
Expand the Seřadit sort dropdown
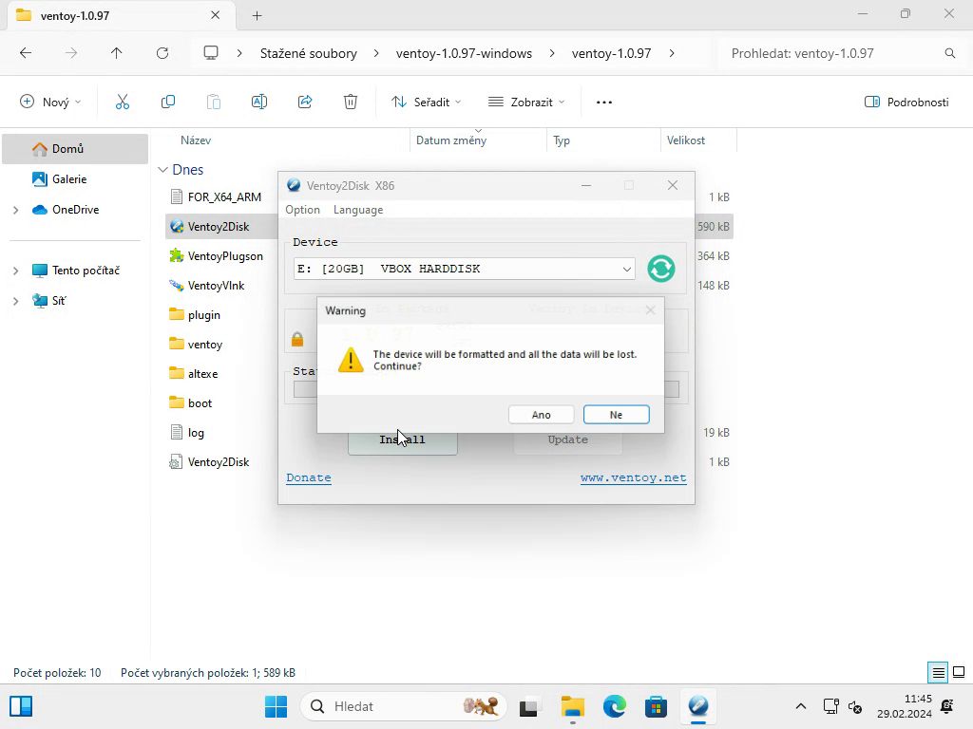tap(426, 102)
